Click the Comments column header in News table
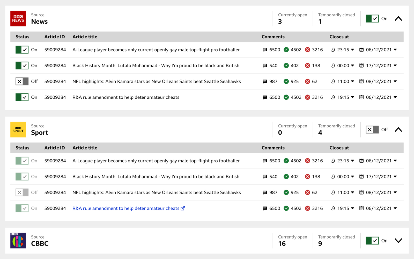Screen dimensions: 414x259 [x=273, y=37]
